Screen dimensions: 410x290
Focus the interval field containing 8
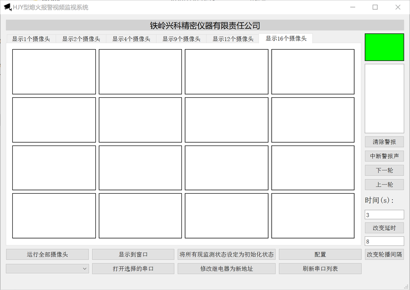click(x=384, y=241)
